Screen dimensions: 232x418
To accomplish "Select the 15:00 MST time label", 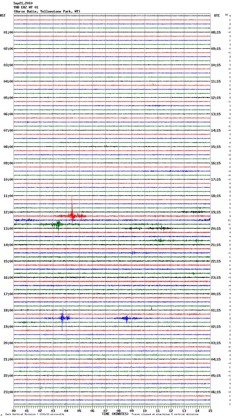I will 8,261.
